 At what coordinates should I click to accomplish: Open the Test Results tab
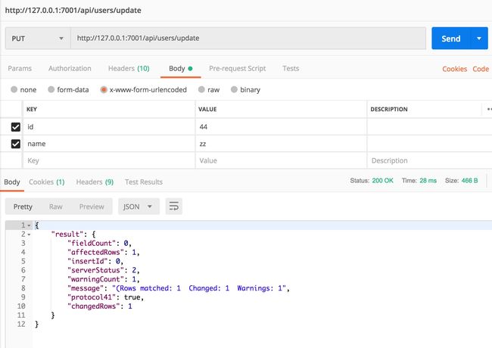click(144, 182)
